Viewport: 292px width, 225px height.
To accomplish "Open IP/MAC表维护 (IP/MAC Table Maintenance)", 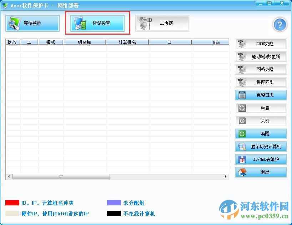I will (x=260, y=159).
